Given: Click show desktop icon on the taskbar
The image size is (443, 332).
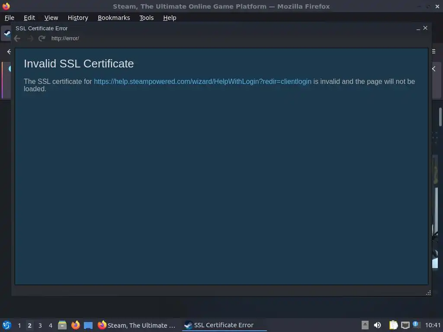Looking at the screenshot, I should [88, 326].
